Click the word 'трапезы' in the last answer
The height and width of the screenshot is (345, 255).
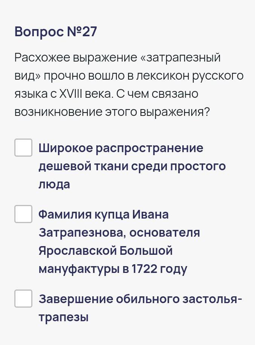click(x=63, y=317)
